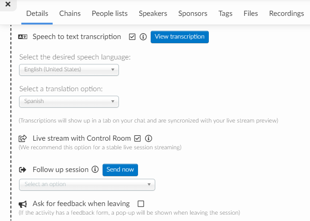This screenshot has width=310, height=221.
Task: Close the panel with the X icon
Action: pos(8,4)
